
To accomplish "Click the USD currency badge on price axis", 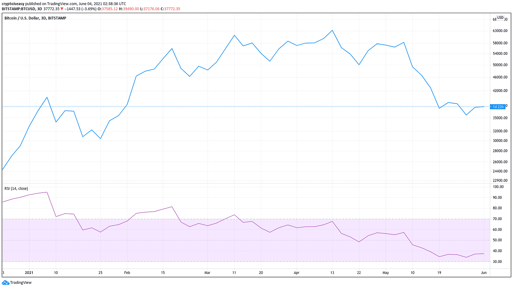I will coord(500,18).
